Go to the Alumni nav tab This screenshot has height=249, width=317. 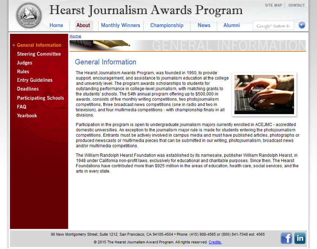tap(231, 25)
